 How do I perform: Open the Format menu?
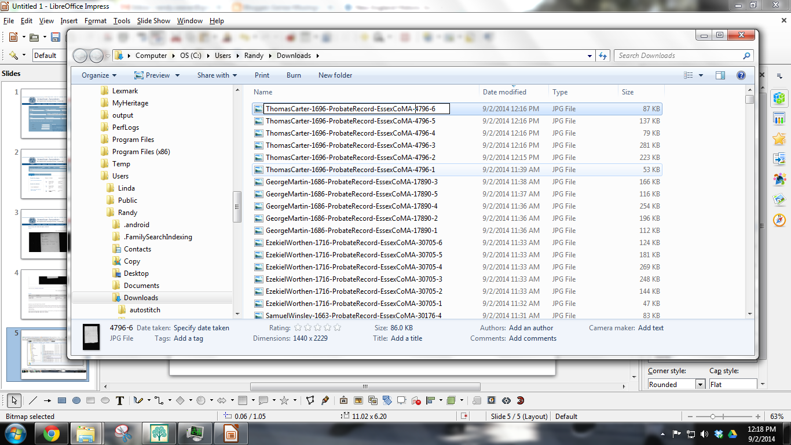[96, 21]
